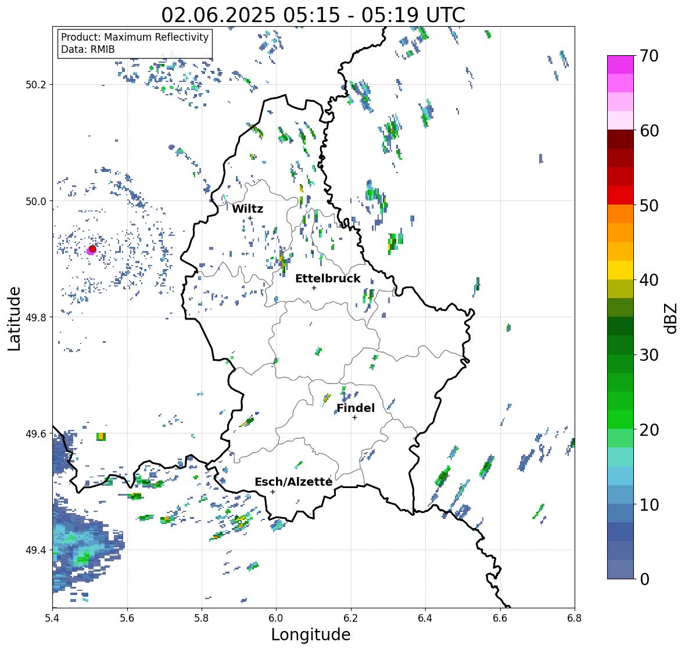Click the cross marker below Findel
The image size is (685, 649).
[355, 418]
